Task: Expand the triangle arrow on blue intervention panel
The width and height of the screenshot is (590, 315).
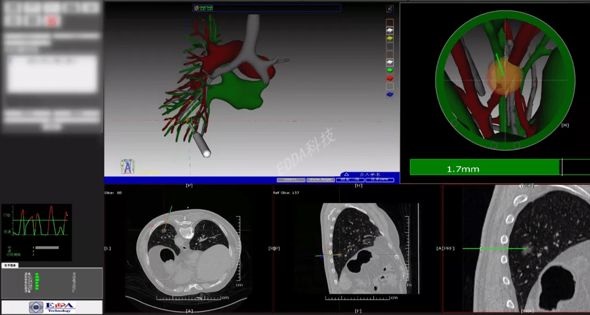Action: [346, 174]
